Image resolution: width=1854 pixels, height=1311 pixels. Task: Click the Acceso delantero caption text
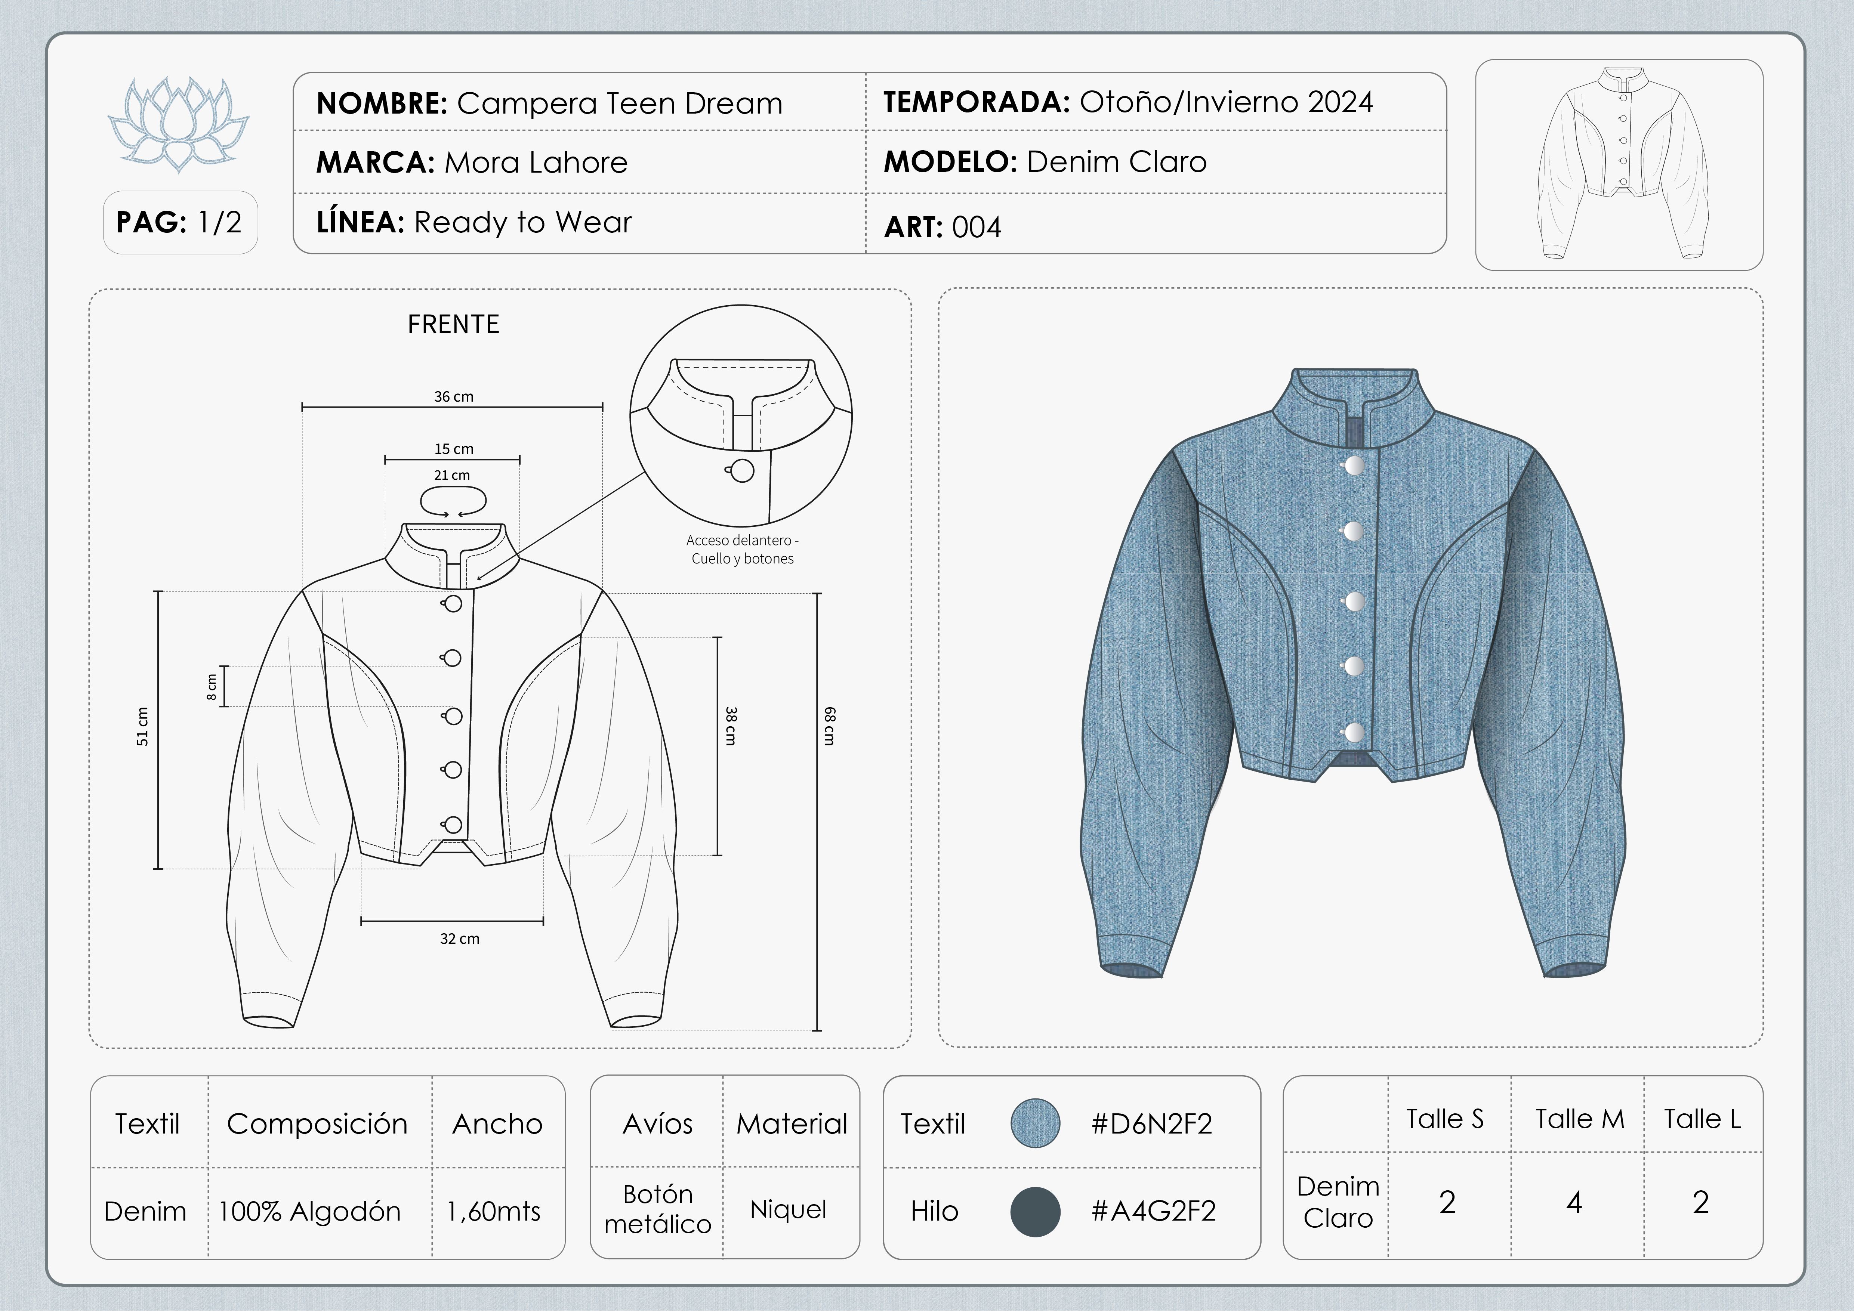(x=742, y=549)
